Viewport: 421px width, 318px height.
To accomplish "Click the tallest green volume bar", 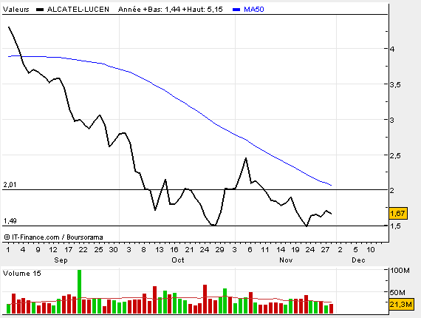I will coord(79,291).
